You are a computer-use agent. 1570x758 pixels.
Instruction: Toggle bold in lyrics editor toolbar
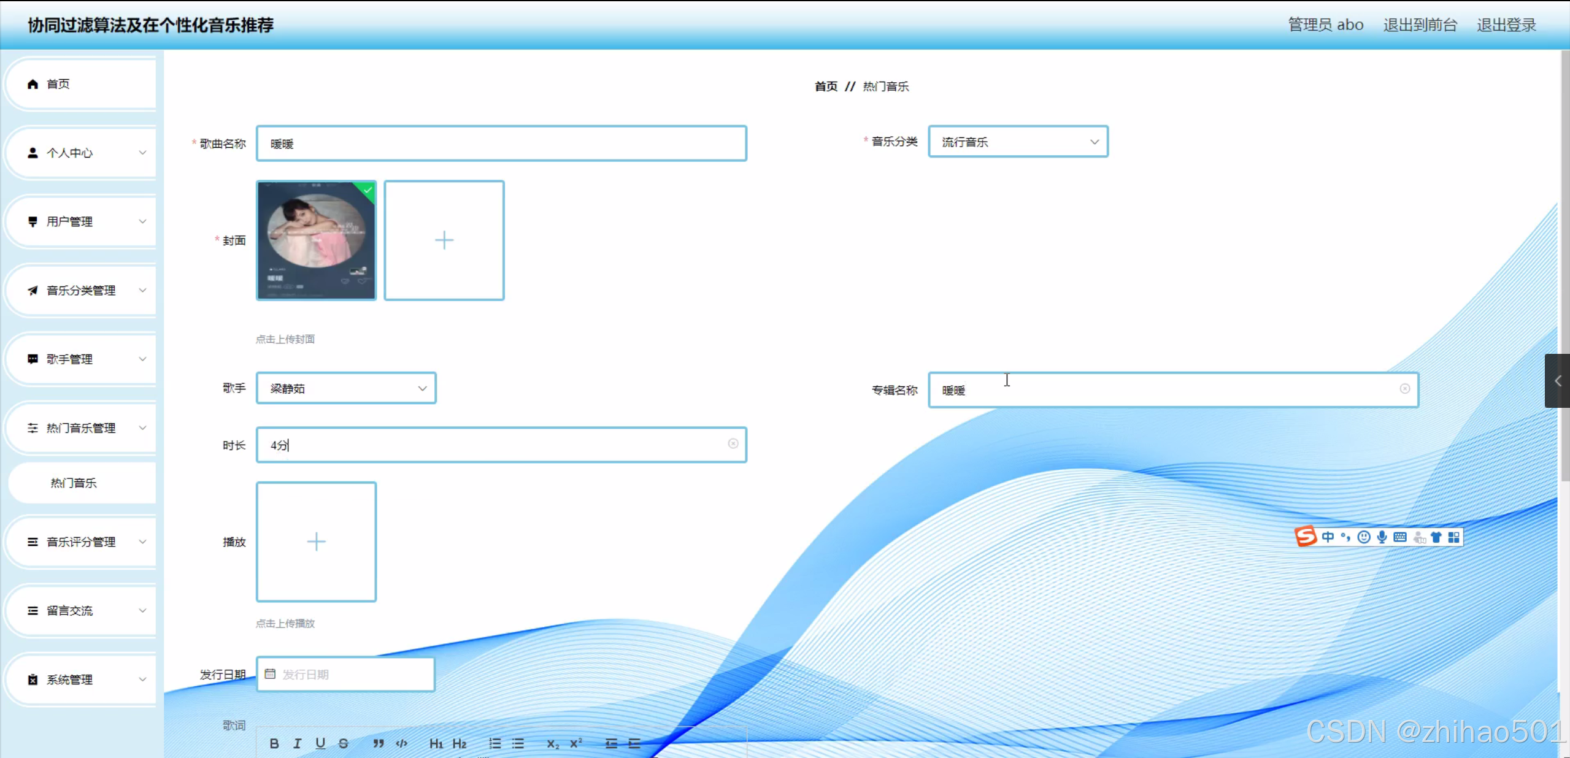pos(274,743)
